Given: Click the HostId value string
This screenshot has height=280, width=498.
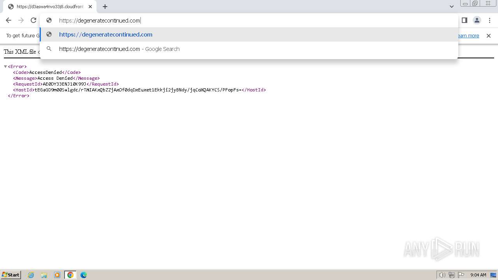Looking at the screenshot, I should 138,90.
